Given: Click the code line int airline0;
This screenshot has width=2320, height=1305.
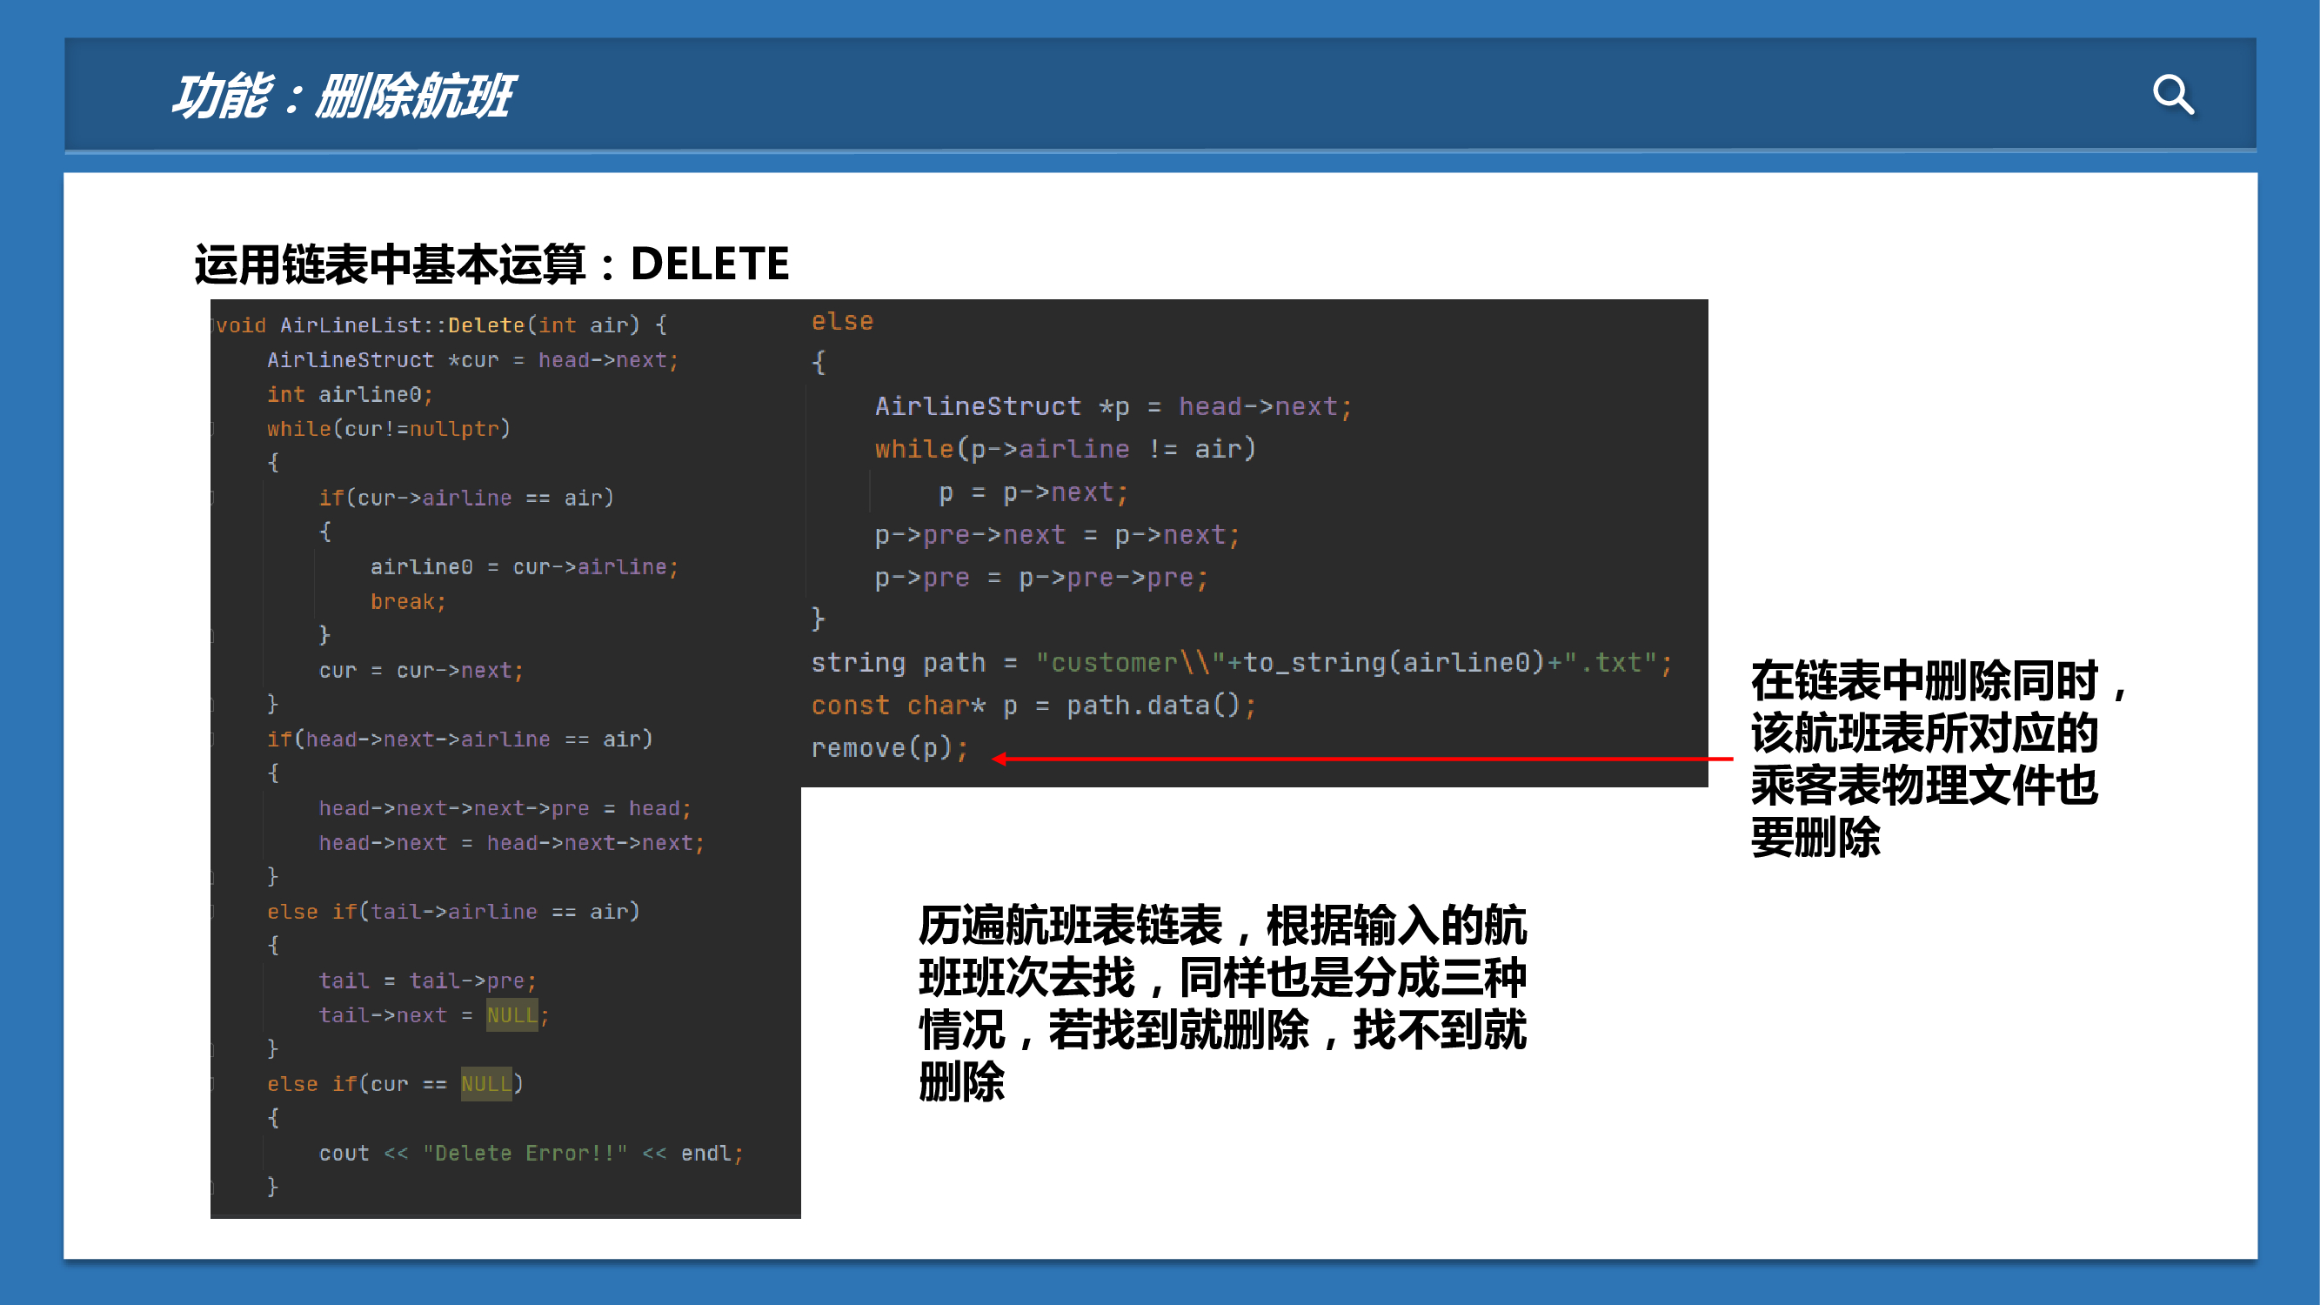Looking at the screenshot, I should tap(350, 394).
